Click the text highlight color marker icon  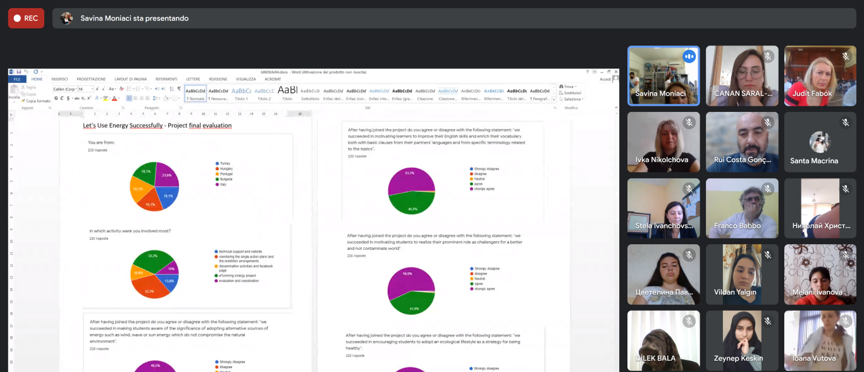click(x=105, y=98)
